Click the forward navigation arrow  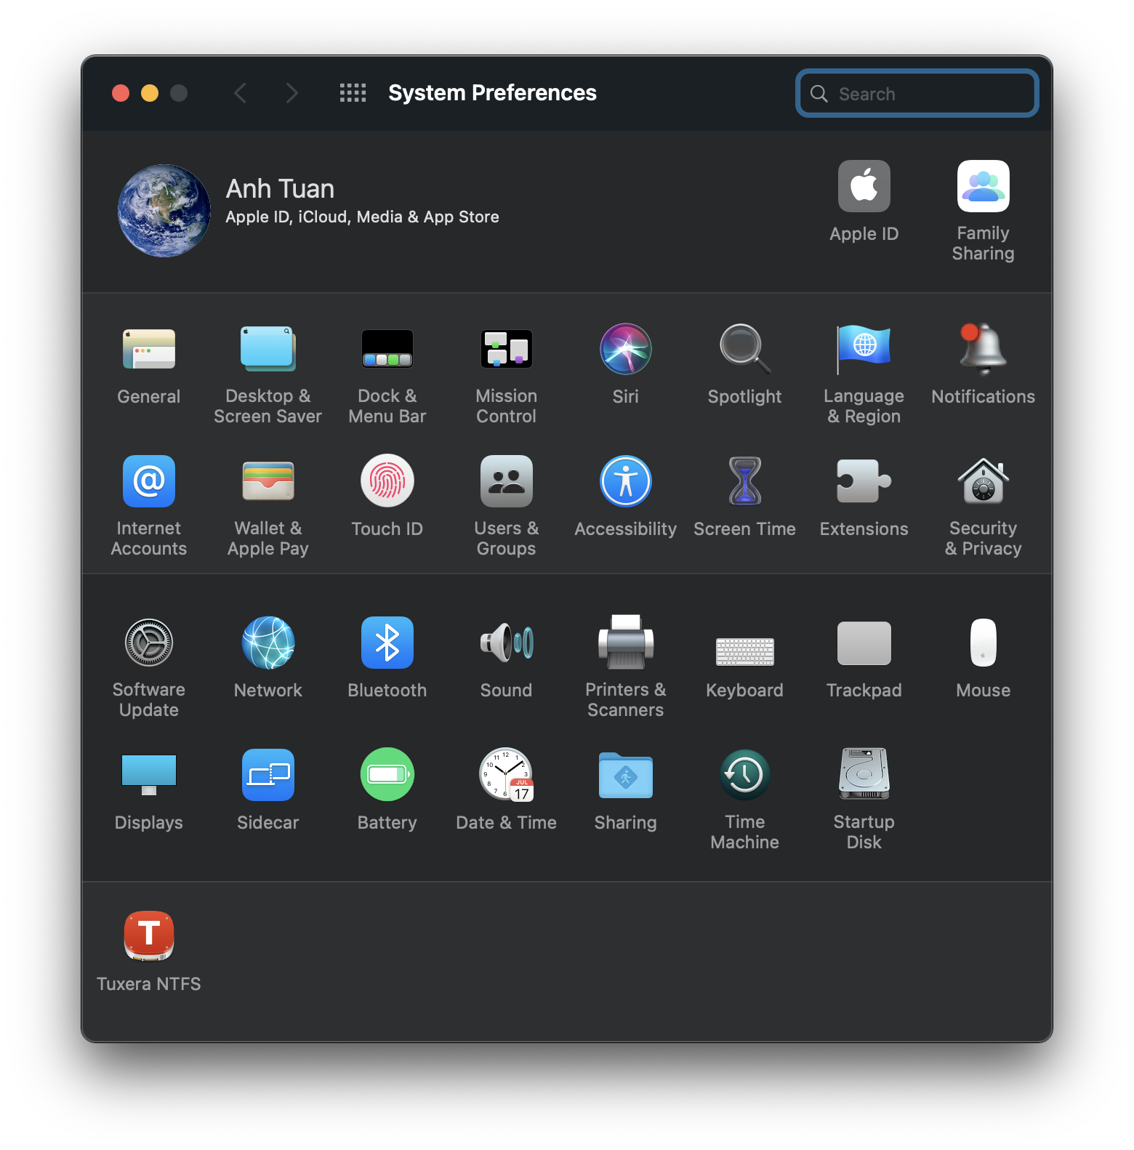pos(291,93)
